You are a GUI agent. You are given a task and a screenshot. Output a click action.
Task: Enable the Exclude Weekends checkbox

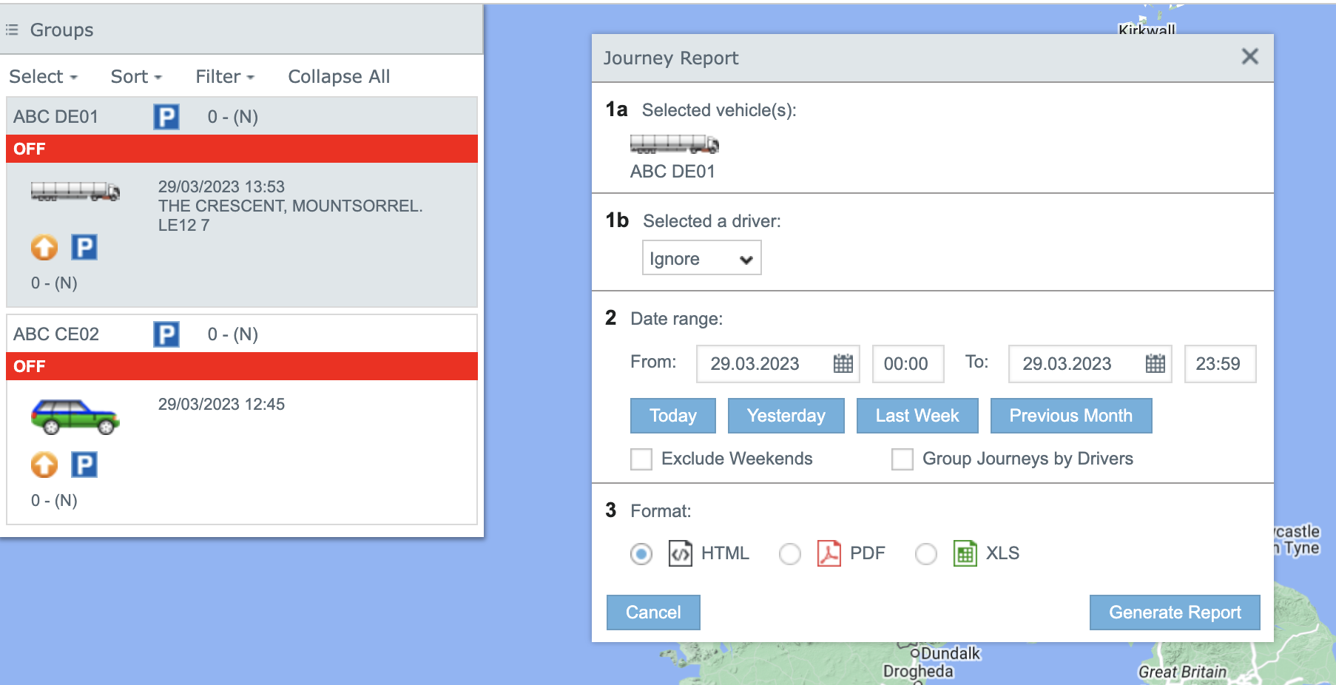pos(641,459)
